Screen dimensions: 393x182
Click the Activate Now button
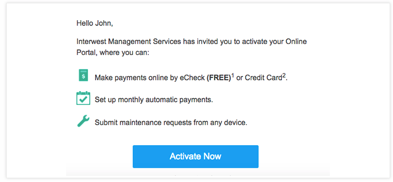point(195,157)
